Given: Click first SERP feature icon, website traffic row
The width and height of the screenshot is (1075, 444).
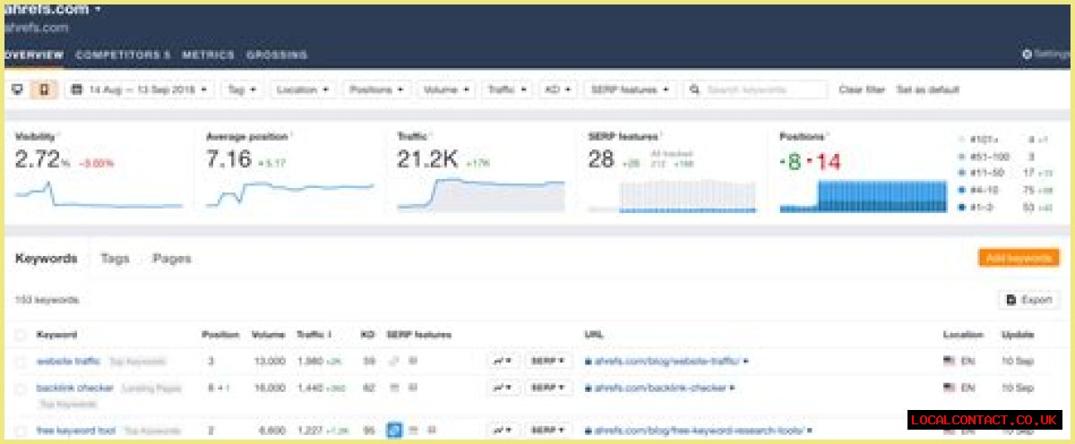Looking at the screenshot, I should click(393, 361).
